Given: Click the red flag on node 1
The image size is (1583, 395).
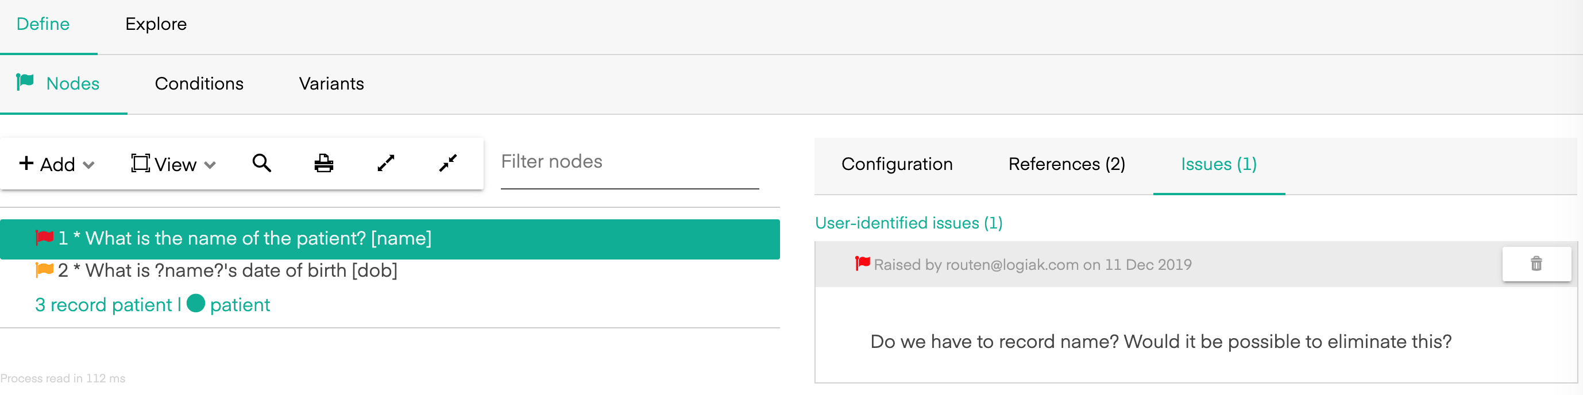Looking at the screenshot, I should 44,238.
